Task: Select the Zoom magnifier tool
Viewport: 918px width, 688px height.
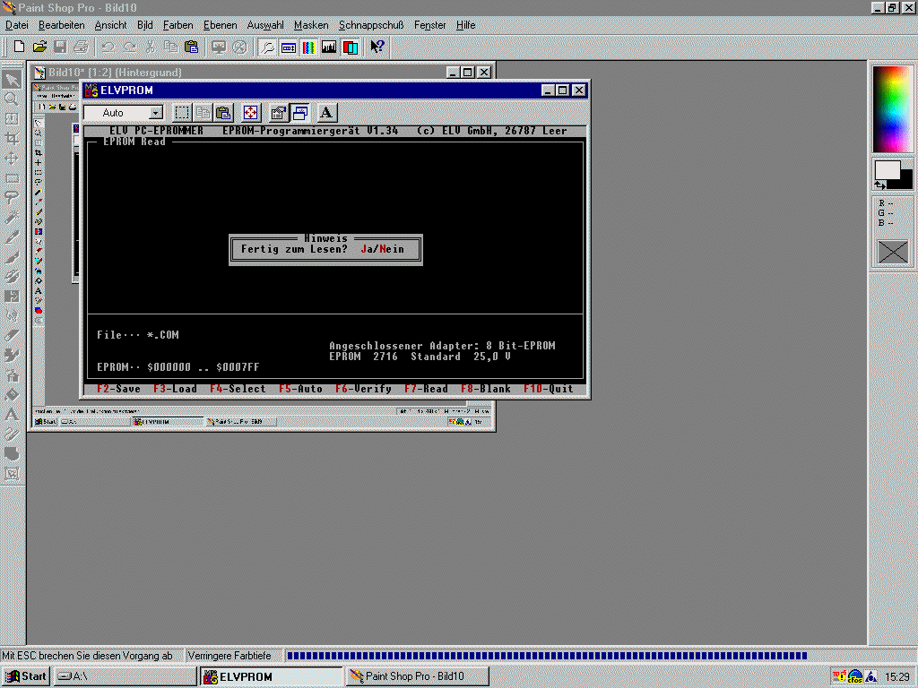Action: click(x=12, y=99)
